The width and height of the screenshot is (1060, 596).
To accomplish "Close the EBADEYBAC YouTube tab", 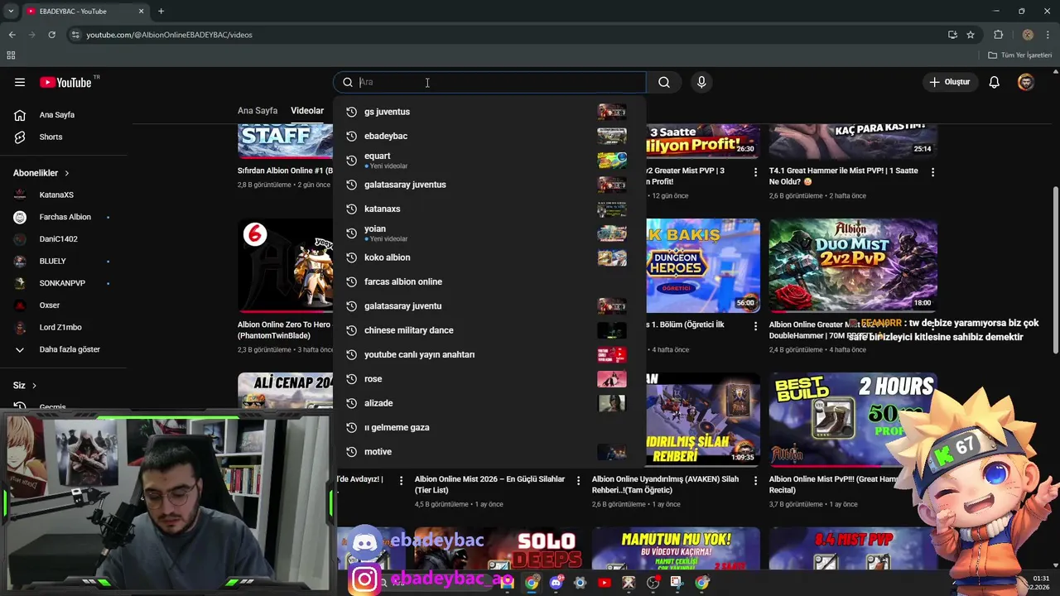I will 141,12.
